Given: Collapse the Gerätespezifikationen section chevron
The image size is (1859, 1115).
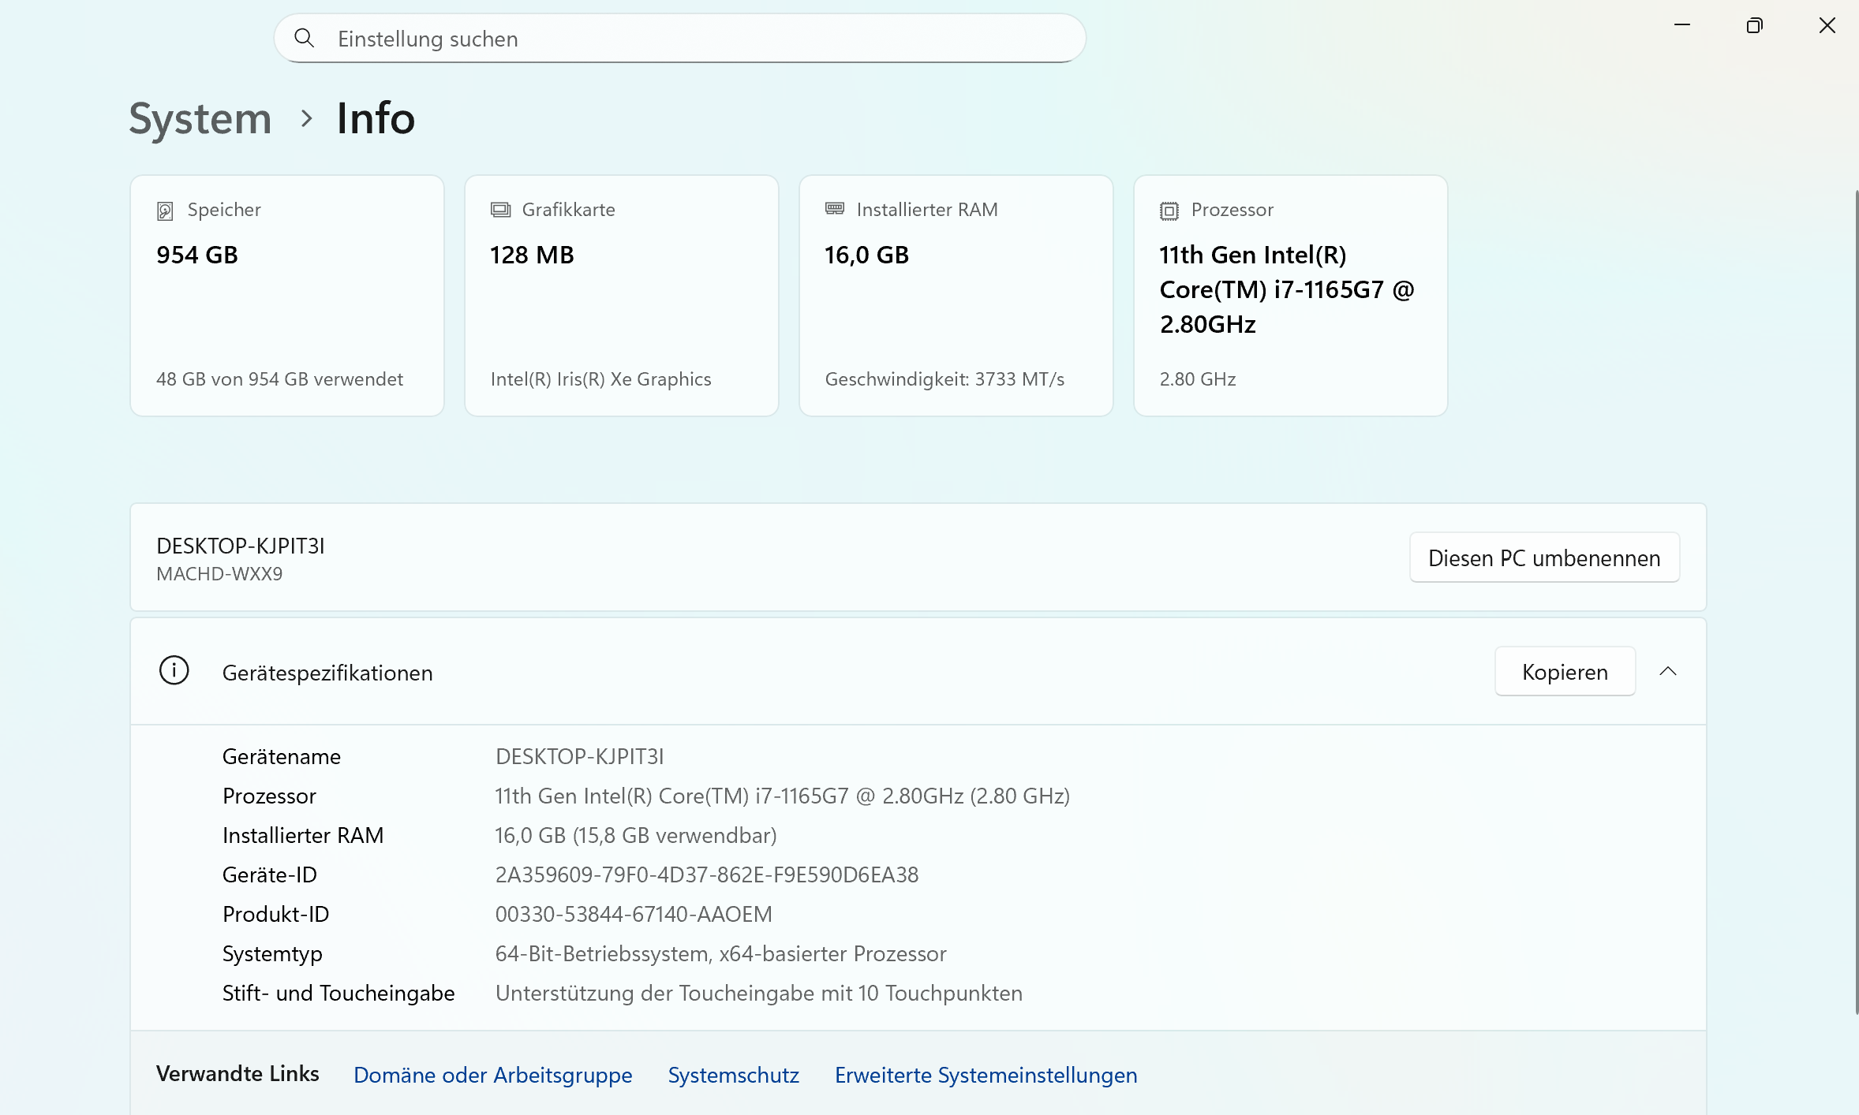Looking at the screenshot, I should [x=1667, y=671].
